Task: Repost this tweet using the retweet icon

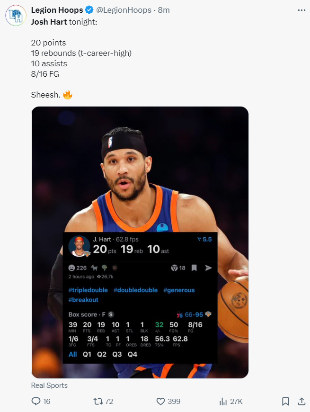Action: [x=98, y=401]
